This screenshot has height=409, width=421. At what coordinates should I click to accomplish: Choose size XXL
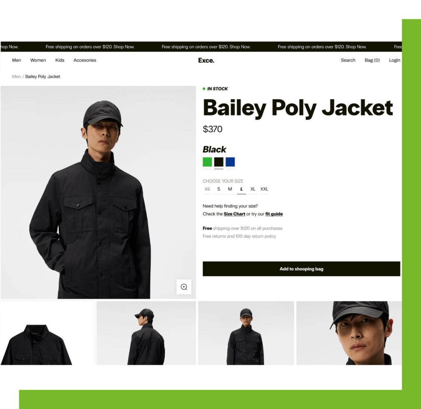(264, 189)
